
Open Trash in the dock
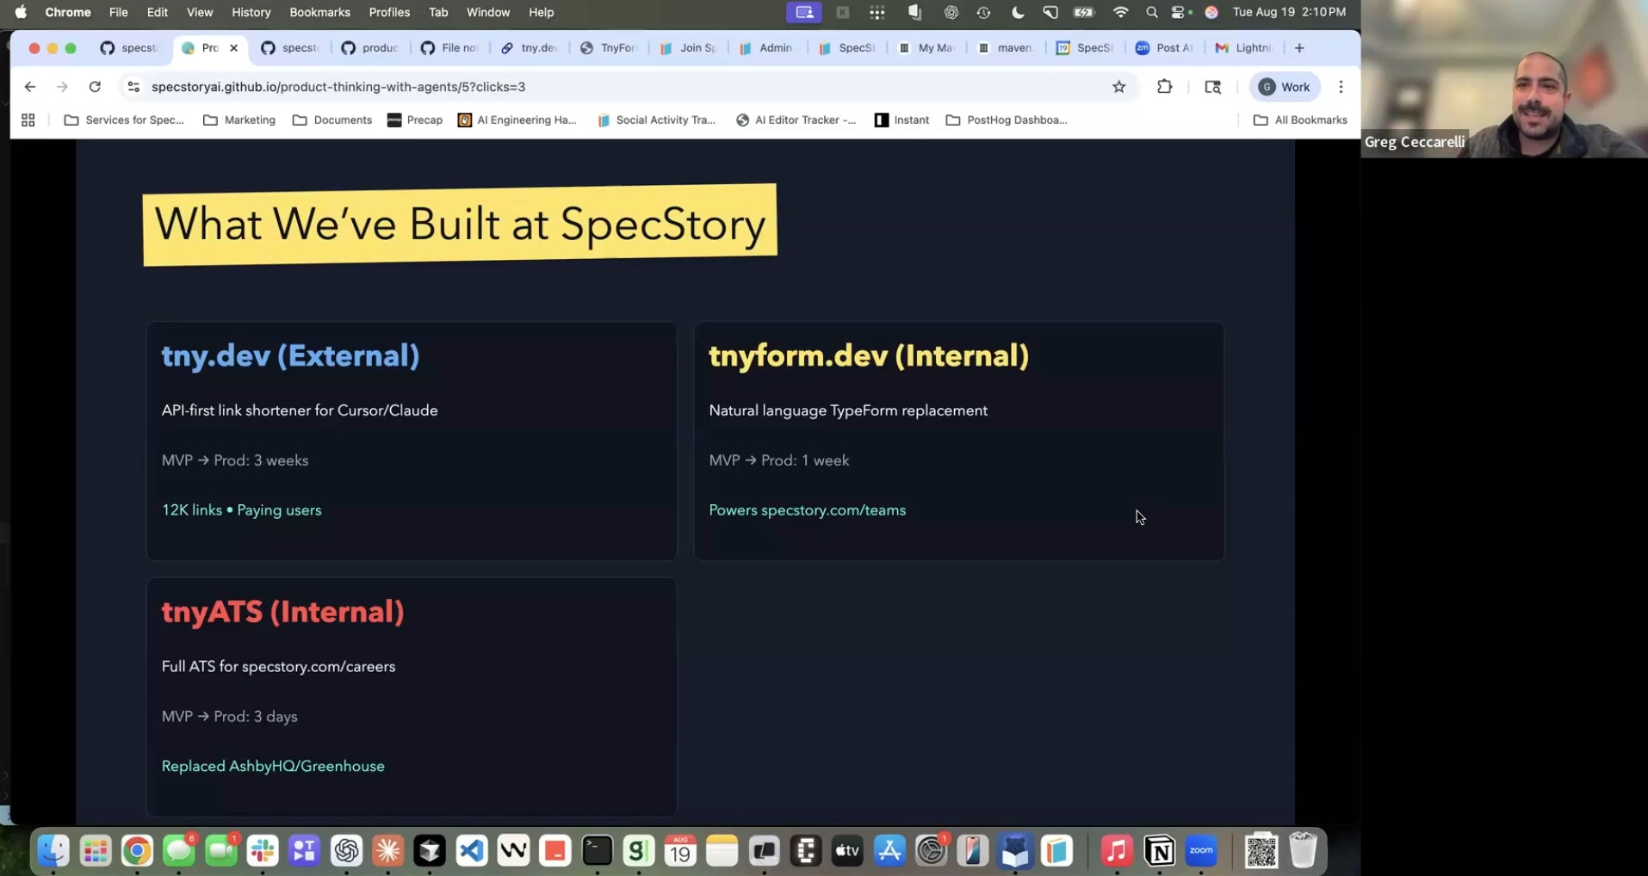point(1303,851)
